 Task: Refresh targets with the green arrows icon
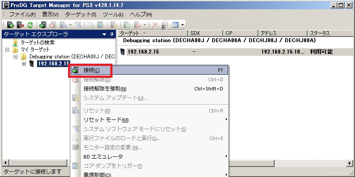30,25
